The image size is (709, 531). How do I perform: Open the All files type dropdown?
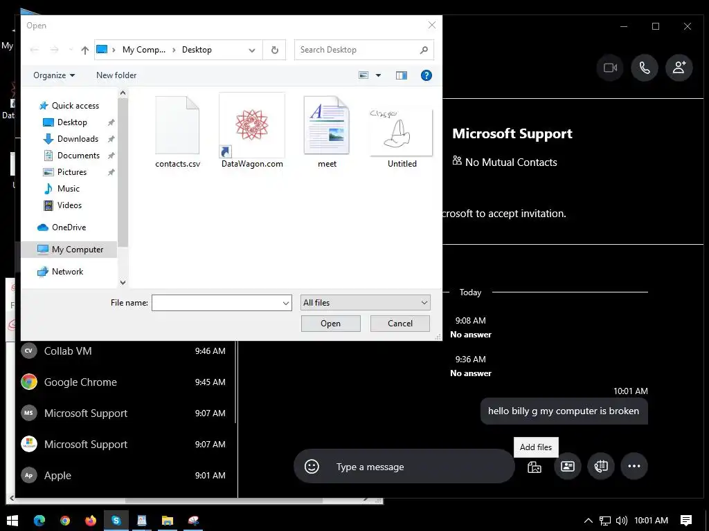tap(366, 303)
